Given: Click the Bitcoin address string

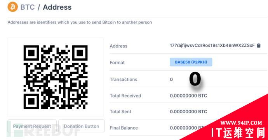Looking at the screenshot, I should tap(212, 45).
